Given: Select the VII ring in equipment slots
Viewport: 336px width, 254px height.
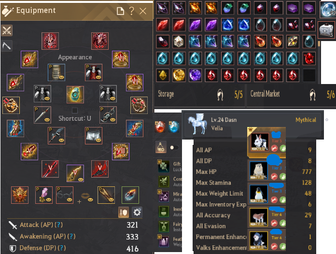Looking at the screenshot, I should [x=121, y=152].
